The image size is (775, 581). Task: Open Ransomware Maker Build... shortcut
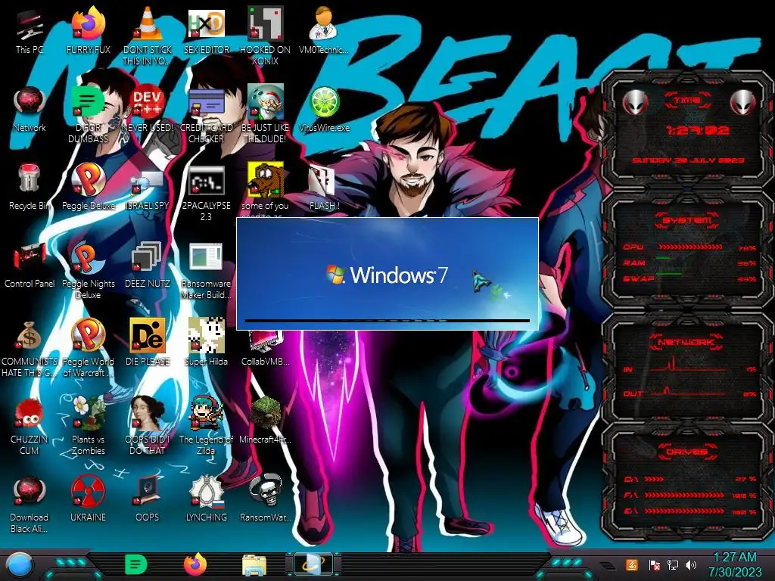coord(206,270)
